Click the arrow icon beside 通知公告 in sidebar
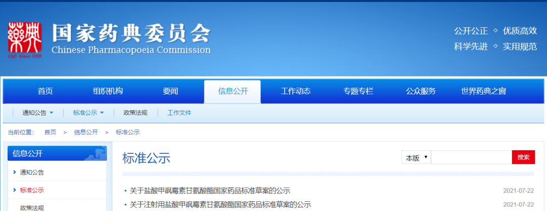 pos(15,172)
